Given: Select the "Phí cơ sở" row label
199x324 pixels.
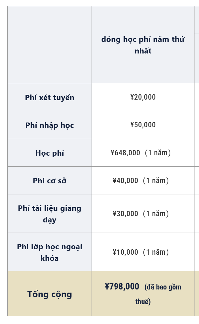Looking at the screenshot, I should tap(50, 181).
